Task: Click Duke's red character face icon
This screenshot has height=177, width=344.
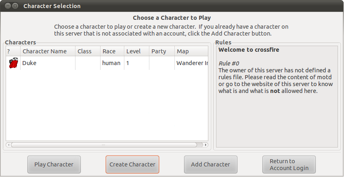Action: (x=13, y=63)
